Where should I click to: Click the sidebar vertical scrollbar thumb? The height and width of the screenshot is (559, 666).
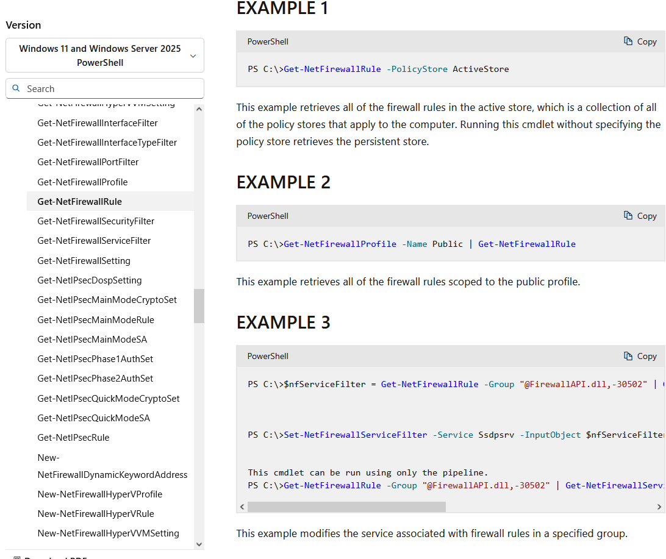coord(199,306)
